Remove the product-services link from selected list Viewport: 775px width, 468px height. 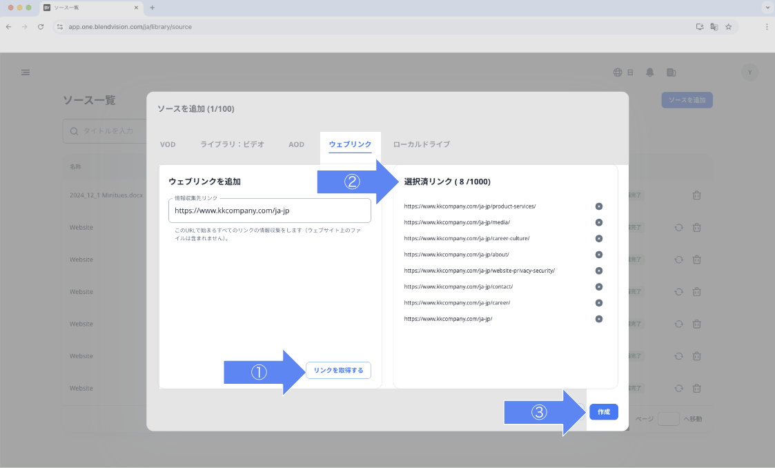pyautogui.click(x=598, y=206)
